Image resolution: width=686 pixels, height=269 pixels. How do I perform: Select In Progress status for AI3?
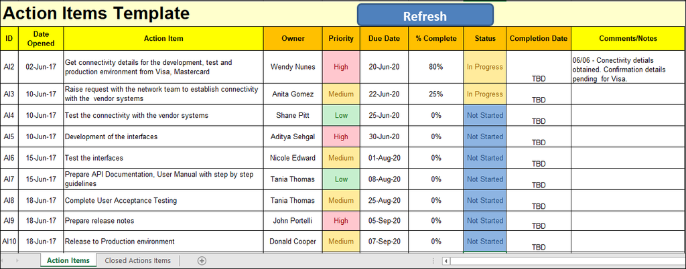[x=484, y=94]
